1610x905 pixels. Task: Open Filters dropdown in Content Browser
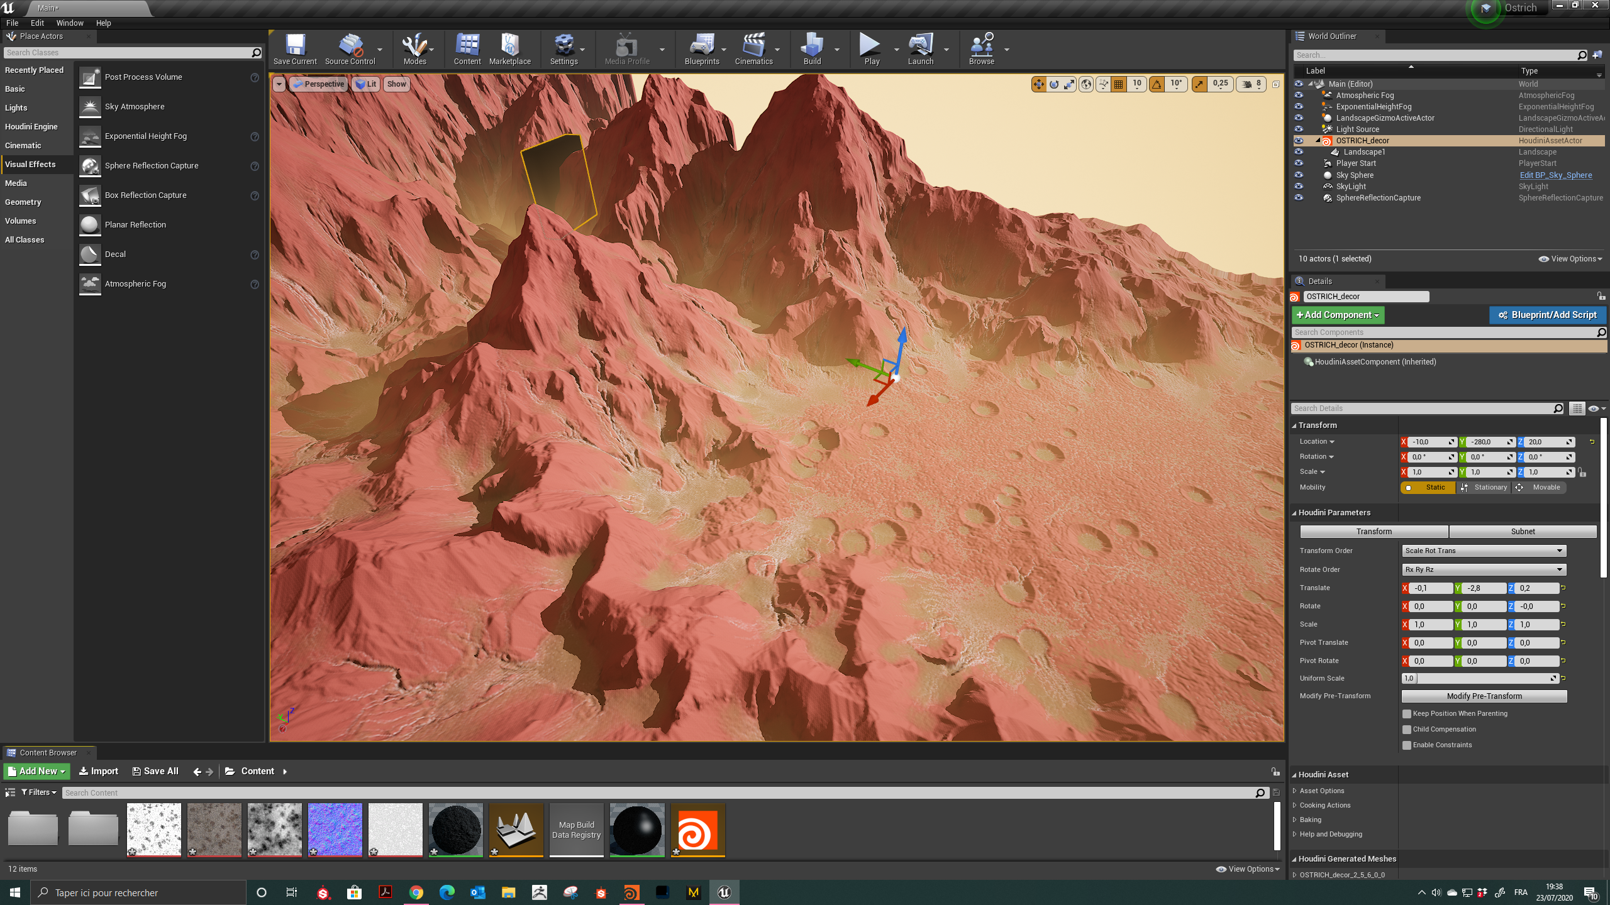click(x=38, y=793)
